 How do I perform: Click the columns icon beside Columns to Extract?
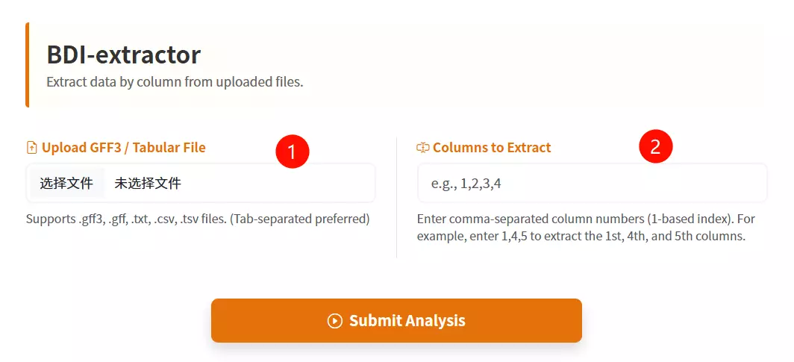coord(422,148)
